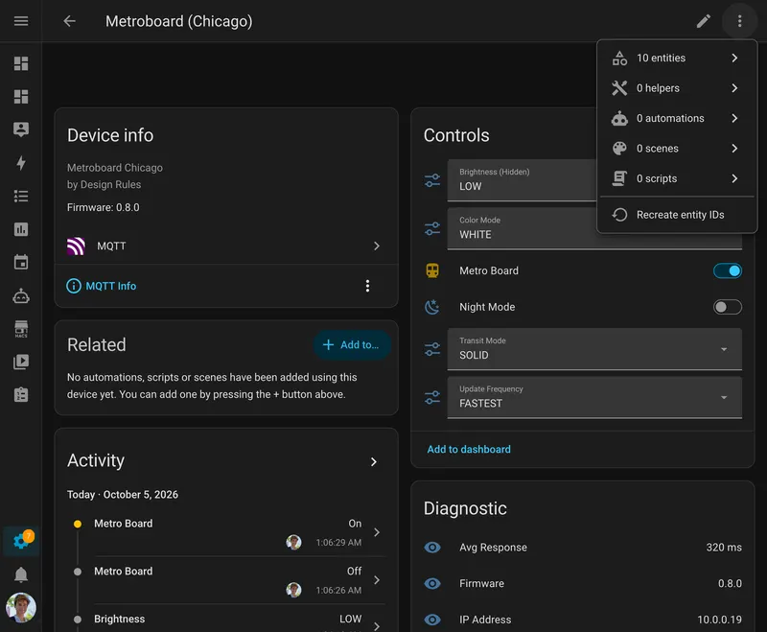Open the list icon in sidebar
The height and width of the screenshot is (632, 767).
point(20,197)
